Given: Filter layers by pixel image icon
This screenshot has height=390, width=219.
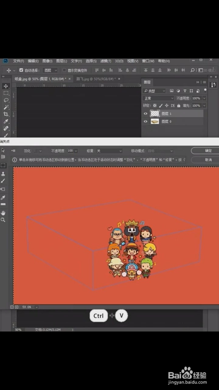Looking at the screenshot, I should point(172,91).
